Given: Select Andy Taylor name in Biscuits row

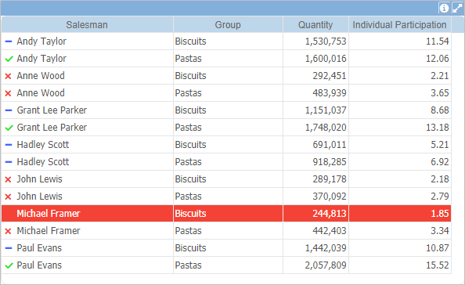Looking at the screenshot, I should [x=41, y=41].
